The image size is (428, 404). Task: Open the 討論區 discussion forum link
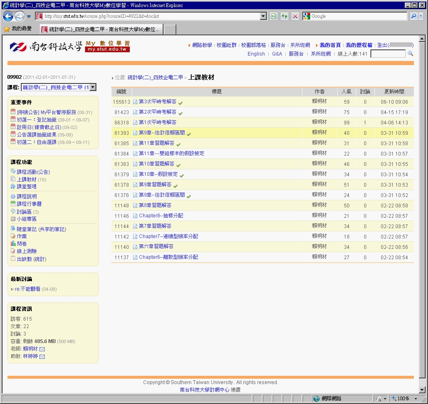[x=24, y=212]
